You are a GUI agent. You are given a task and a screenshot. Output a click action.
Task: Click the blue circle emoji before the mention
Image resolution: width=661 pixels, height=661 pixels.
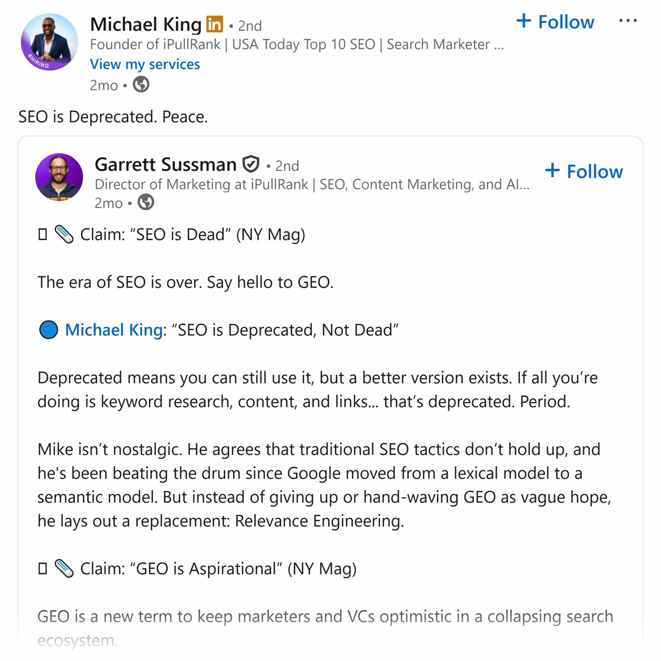click(49, 330)
